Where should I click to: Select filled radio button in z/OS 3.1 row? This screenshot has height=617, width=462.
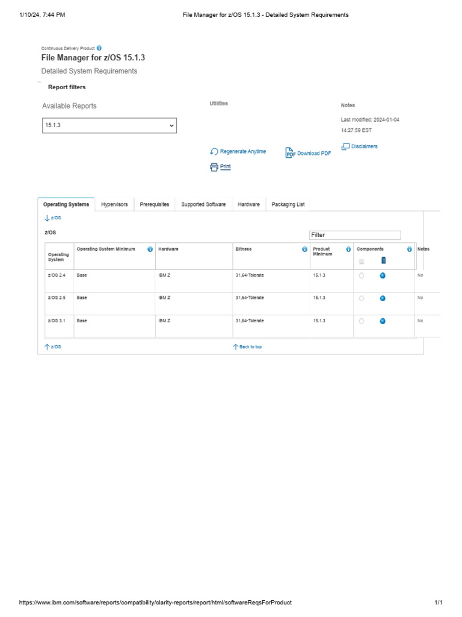point(383,321)
